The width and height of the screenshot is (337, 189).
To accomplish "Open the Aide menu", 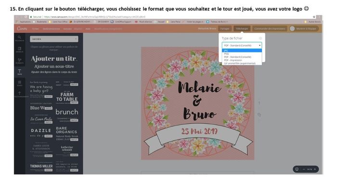I will 88,29.
